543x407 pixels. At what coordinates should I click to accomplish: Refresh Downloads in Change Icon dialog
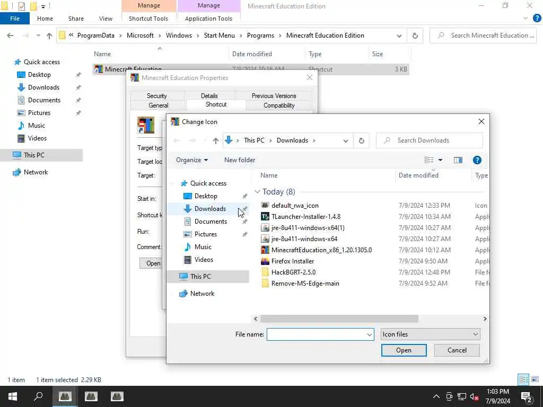pyautogui.click(x=361, y=140)
